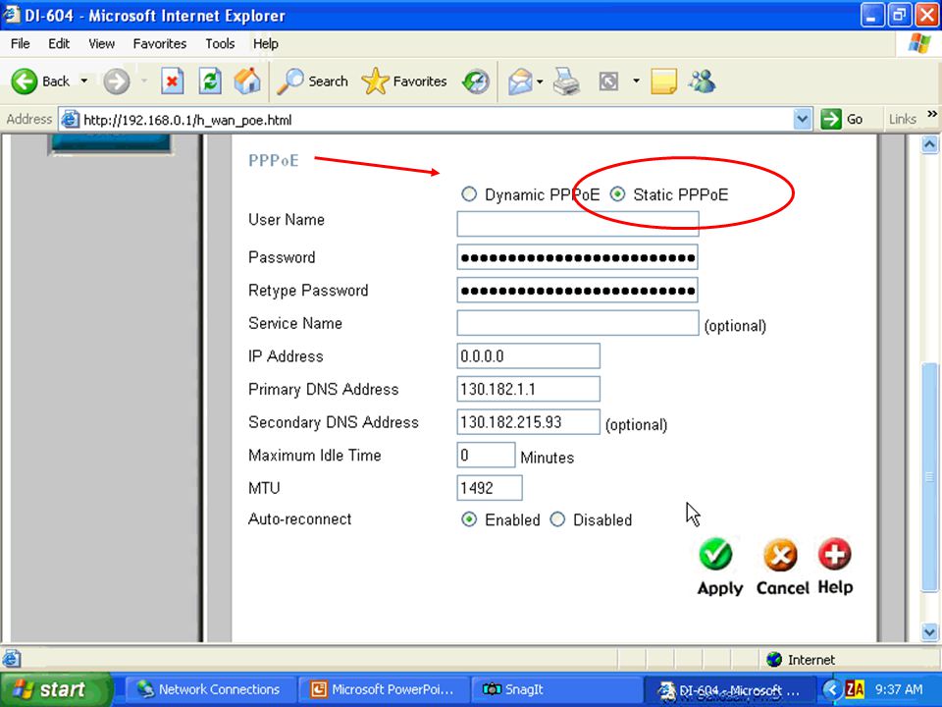The height and width of the screenshot is (707, 942).
Task: Stop page loading with red X icon
Action: (173, 82)
